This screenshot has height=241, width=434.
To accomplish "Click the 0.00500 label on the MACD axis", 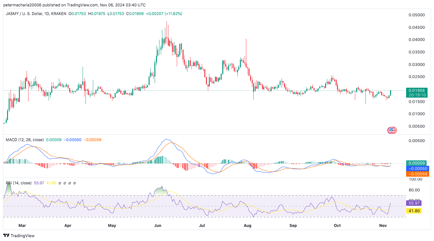I will pos(417,141).
